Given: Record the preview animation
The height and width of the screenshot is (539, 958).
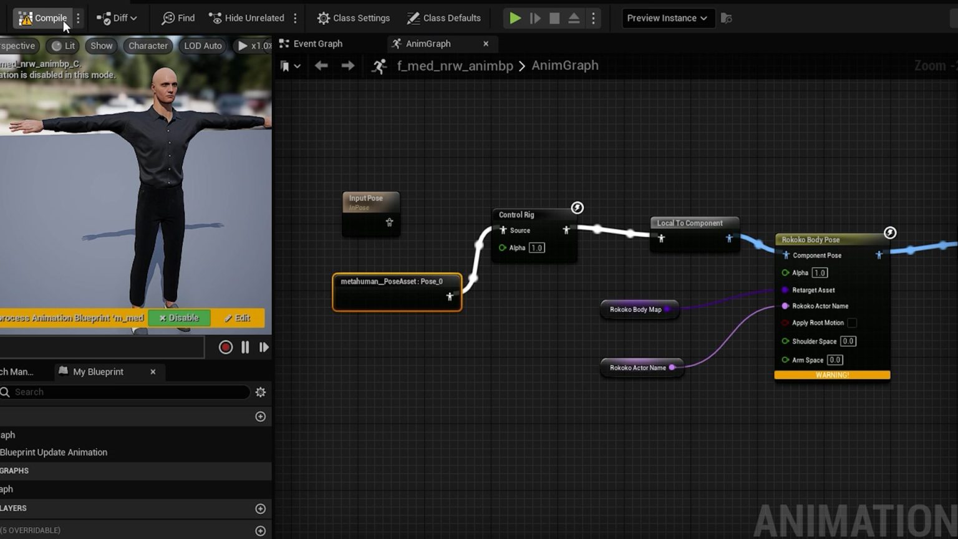Looking at the screenshot, I should pos(226,347).
